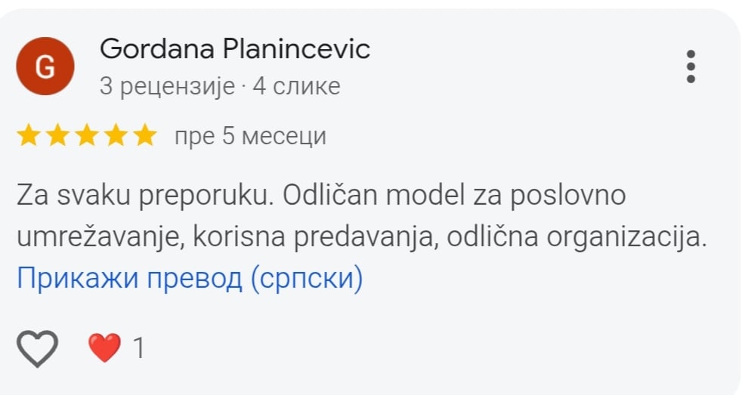742x395 pixels.
Task: Click the fourth yellow rating star
Action: point(115,137)
